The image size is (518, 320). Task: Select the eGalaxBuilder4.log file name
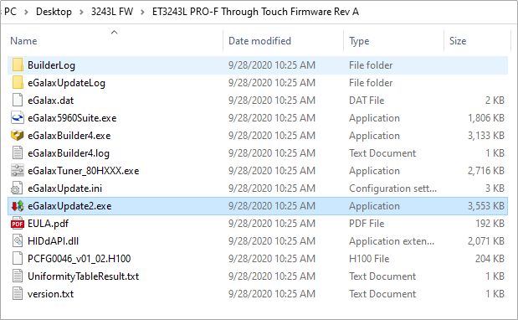click(69, 153)
